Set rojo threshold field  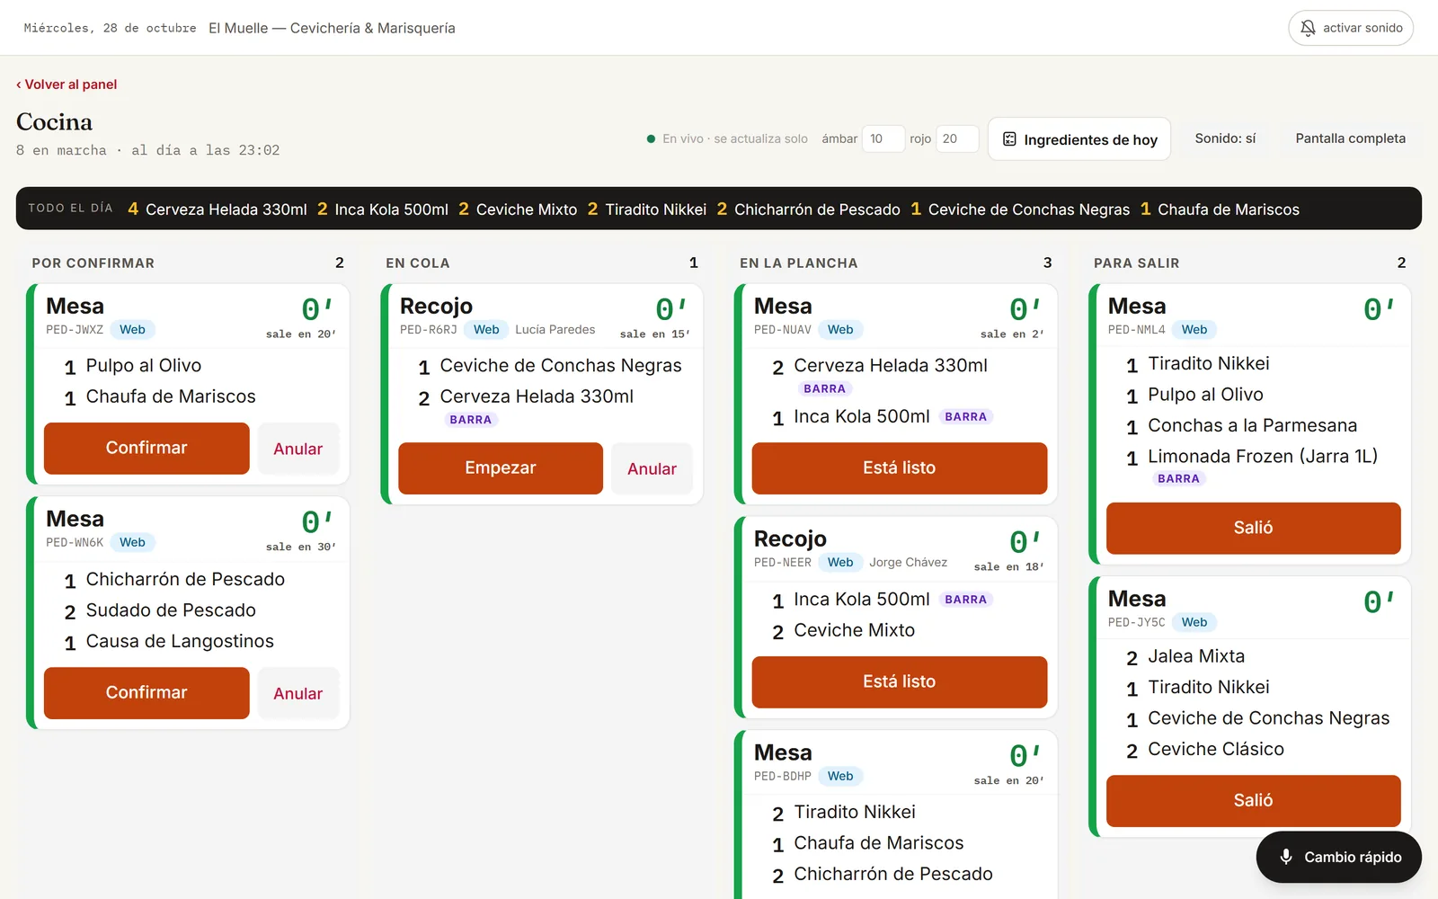coord(956,138)
